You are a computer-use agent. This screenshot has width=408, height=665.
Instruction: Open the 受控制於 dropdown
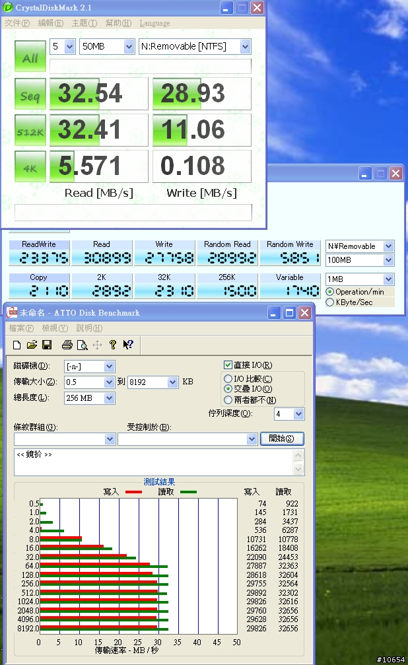[x=187, y=439]
